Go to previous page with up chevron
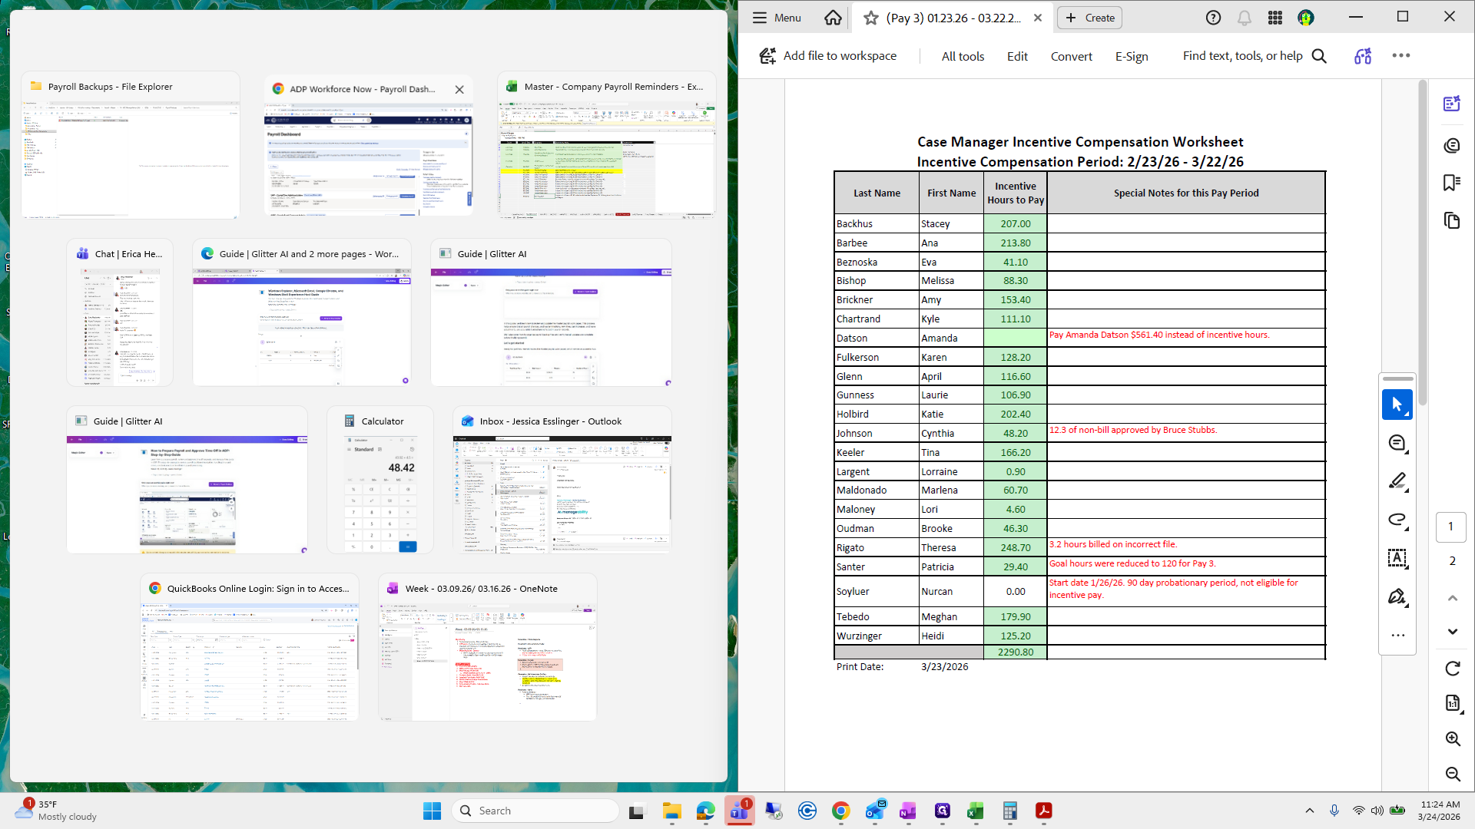The height and width of the screenshot is (829, 1475). pos(1452,598)
